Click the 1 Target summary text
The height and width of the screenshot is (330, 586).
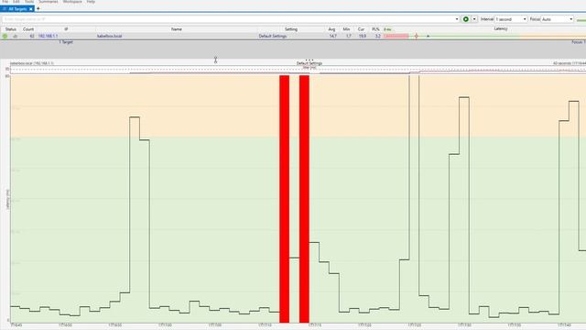[x=66, y=42]
